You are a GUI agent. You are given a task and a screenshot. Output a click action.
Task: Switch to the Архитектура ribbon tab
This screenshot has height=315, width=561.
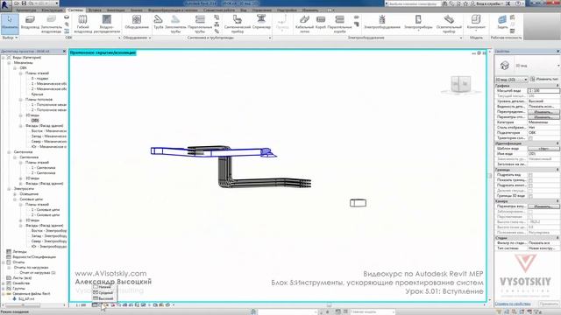tap(25, 10)
